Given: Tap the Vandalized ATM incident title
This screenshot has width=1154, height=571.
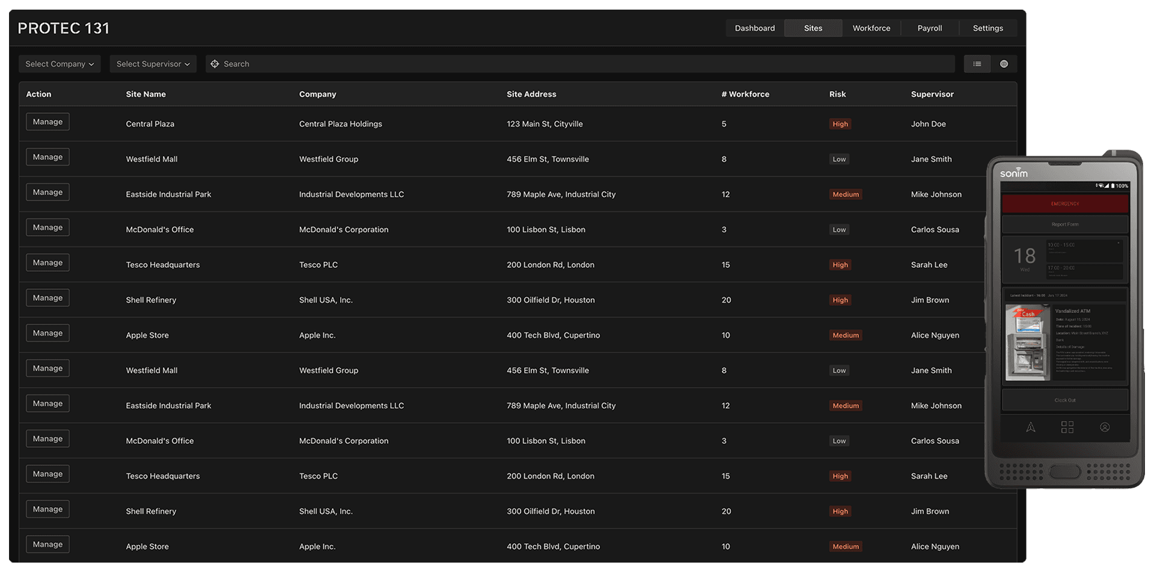Looking at the screenshot, I should (x=1073, y=311).
